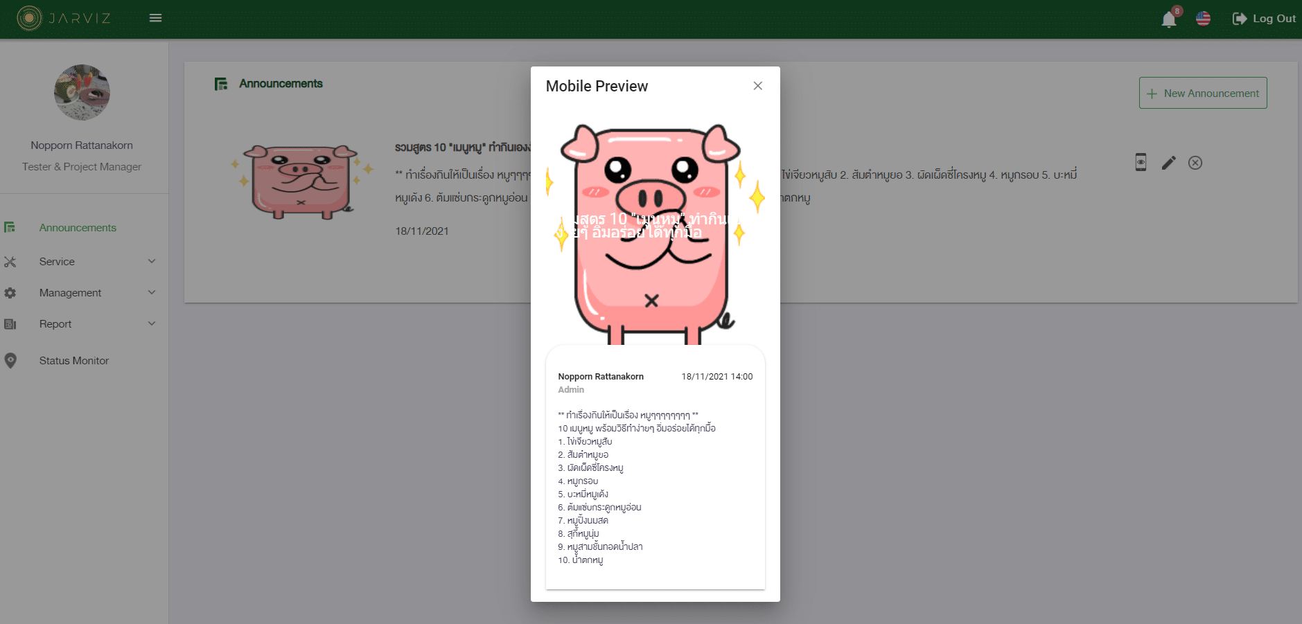1302x624 pixels.
Task: Click the JARVIZ logo
Action: click(x=64, y=18)
